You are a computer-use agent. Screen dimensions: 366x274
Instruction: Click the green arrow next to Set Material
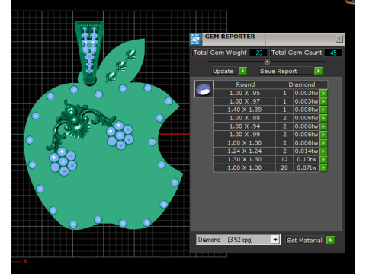coord(330,240)
